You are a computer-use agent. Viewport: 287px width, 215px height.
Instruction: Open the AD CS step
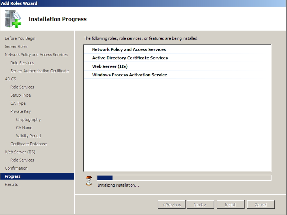pyautogui.click(x=10, y=79)
